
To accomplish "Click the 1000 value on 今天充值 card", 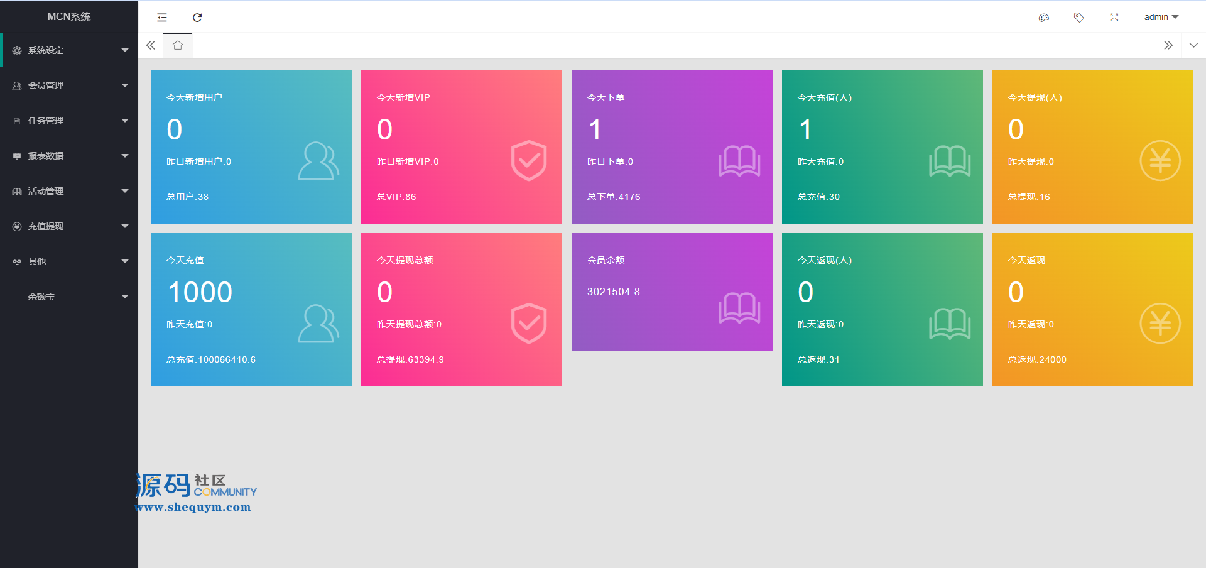I will coord(200,292).
